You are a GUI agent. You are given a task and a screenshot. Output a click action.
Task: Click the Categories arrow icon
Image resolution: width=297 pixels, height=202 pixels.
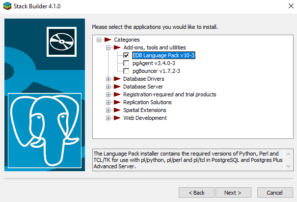pos(108,40)
